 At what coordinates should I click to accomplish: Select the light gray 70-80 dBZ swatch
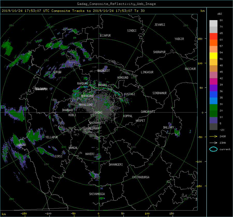tap(213, 23)
